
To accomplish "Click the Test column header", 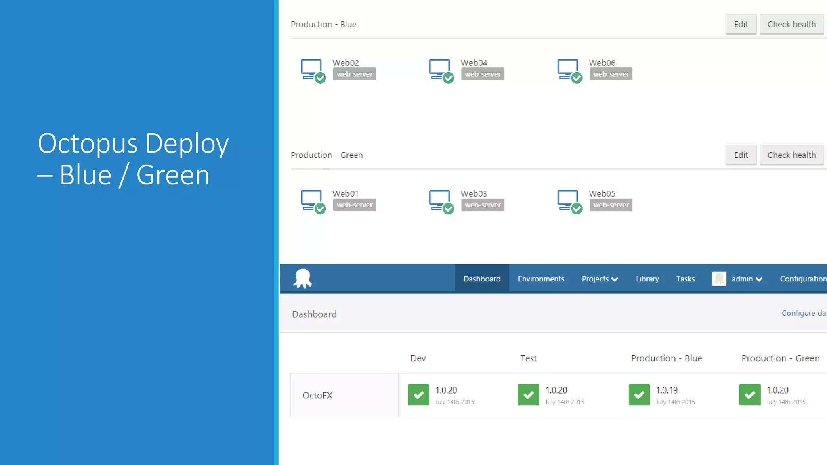I will point(528,358).
